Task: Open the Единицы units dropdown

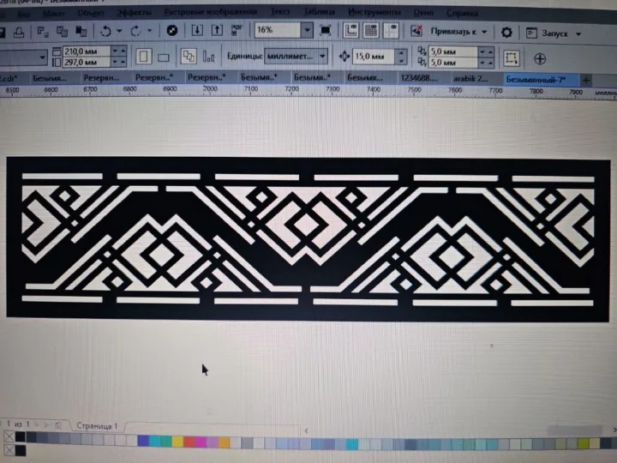Action: click(296, 57)
